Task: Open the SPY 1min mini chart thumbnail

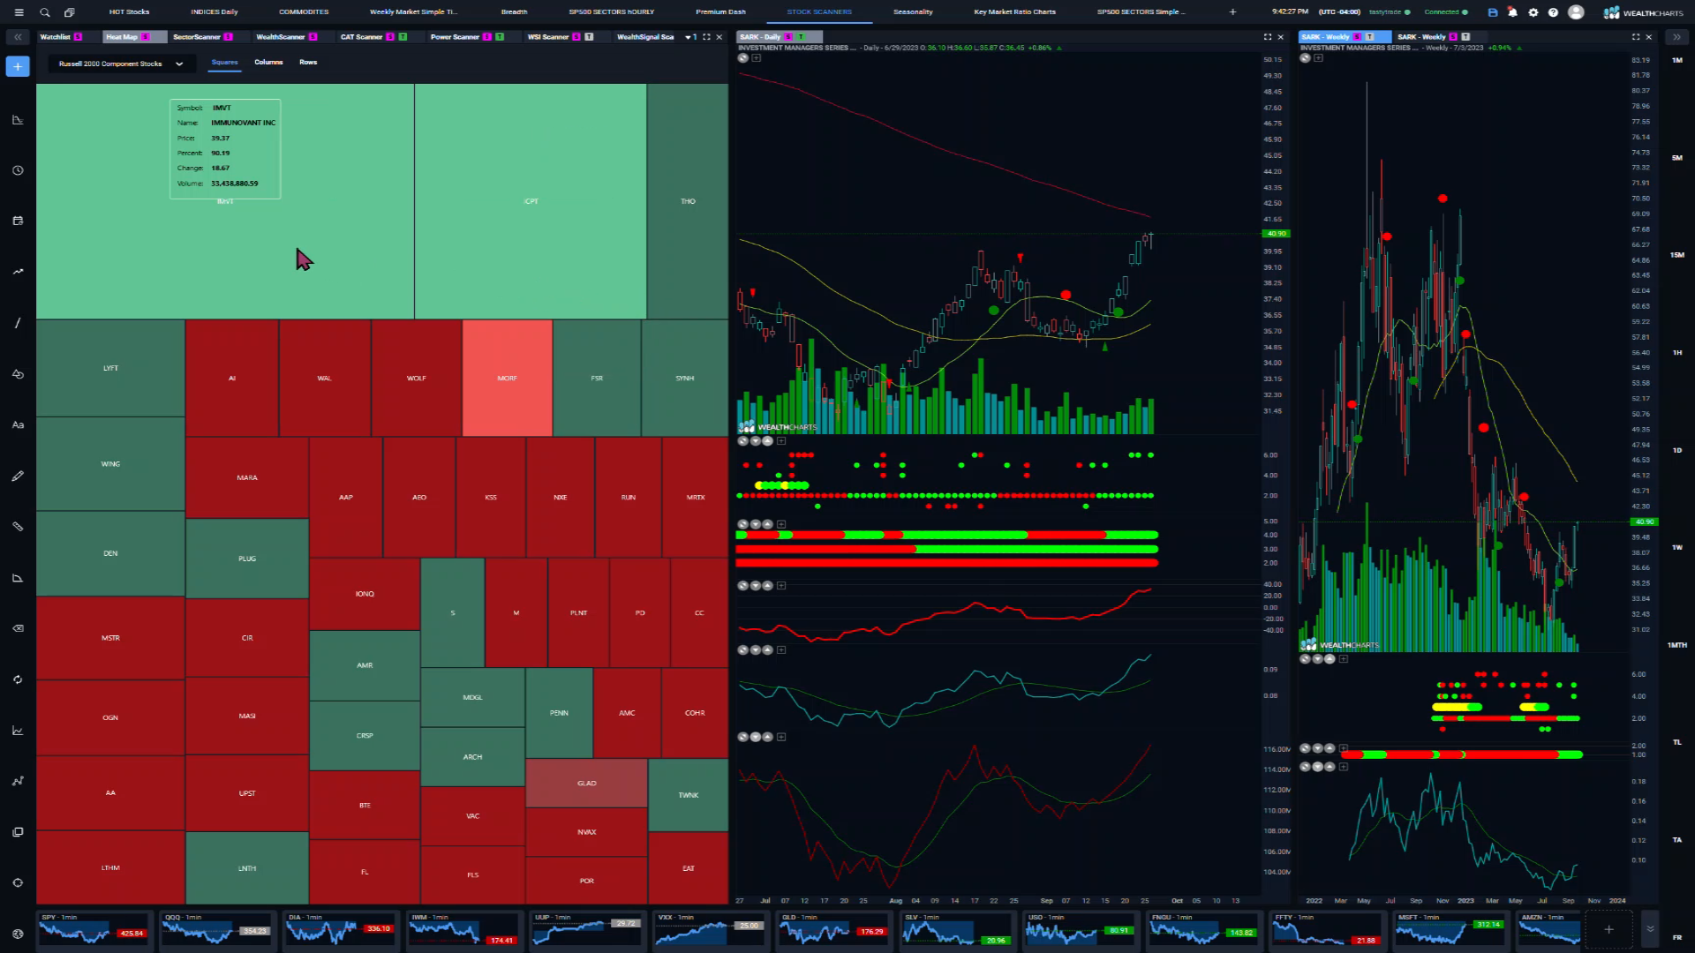Action: [93, 929]
